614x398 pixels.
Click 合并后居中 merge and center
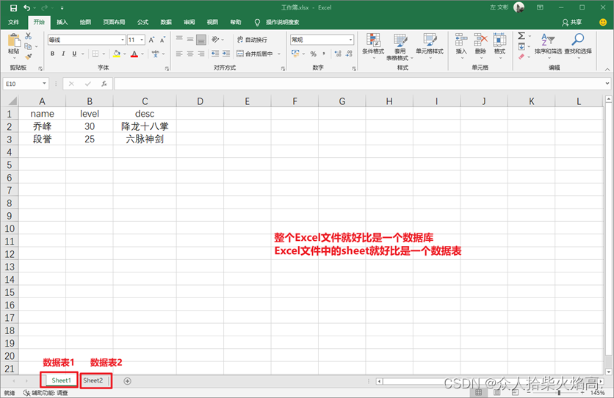tap(255, 54)
